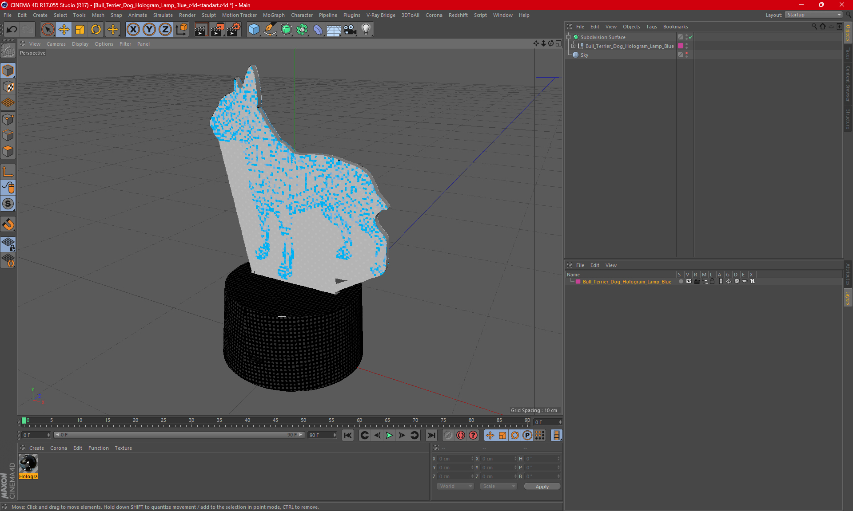Open the World coordinate dropdown
This screenshot has width=853, height=511.
pos(455,486)
